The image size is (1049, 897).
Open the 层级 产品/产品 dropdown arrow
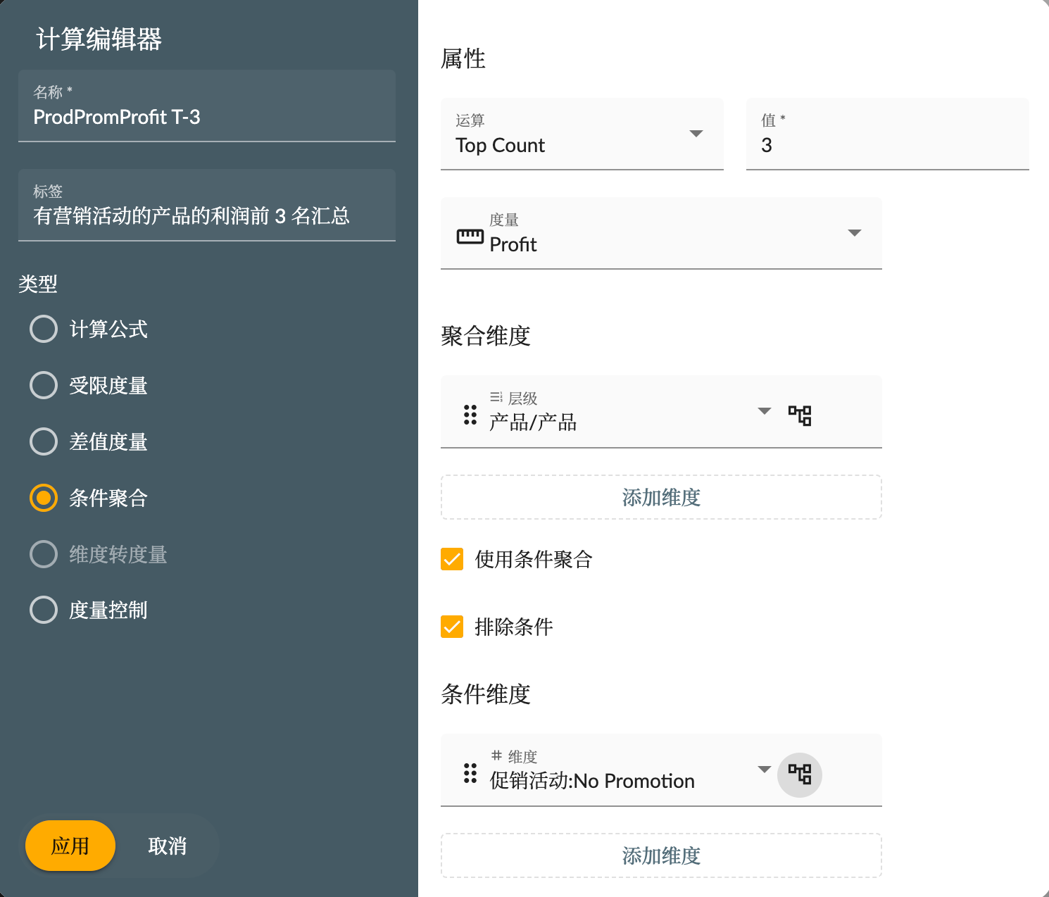(x=764, y=411)
